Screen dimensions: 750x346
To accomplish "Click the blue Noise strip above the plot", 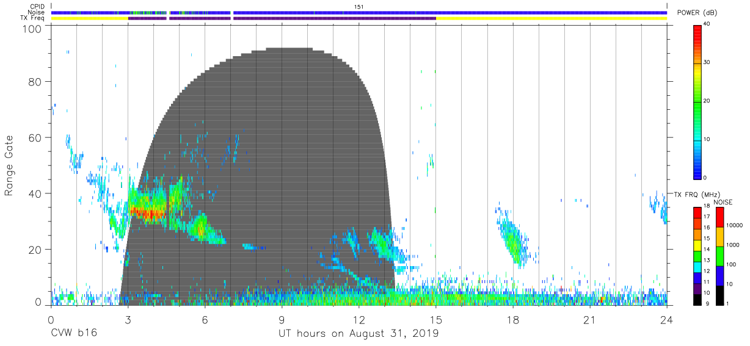I will pyautogui.click(x=359, y=12).
